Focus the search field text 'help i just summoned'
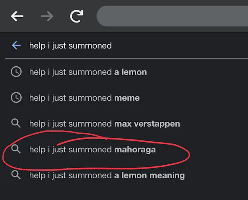This screenshot has height=200, width=248. tap(70, 46)
